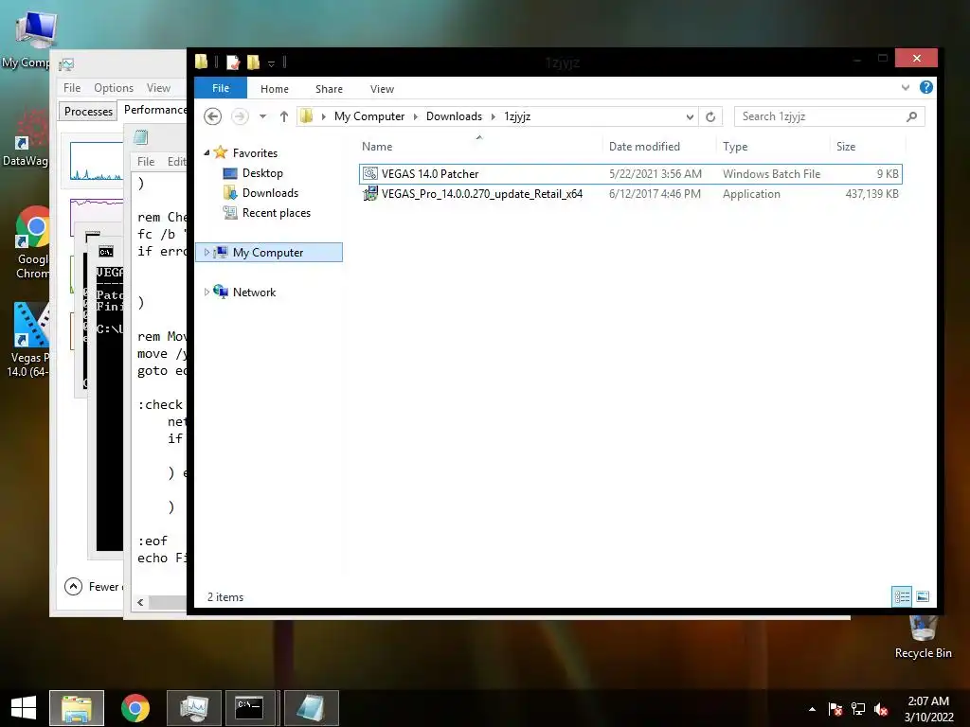Open the Windows Start button

pos(24,708)
